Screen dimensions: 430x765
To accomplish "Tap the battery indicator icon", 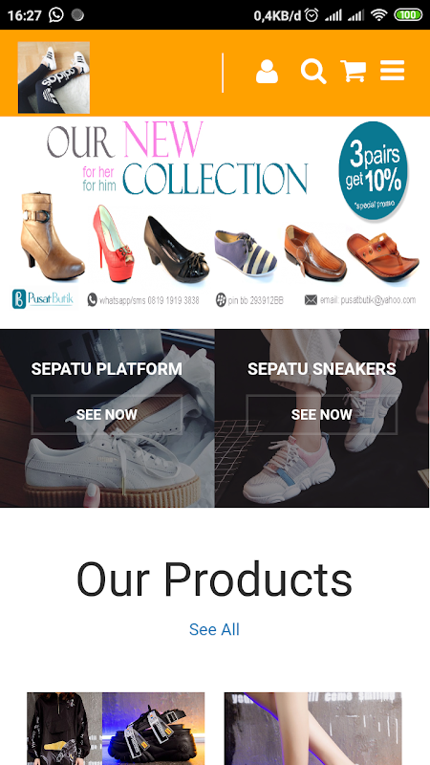I will (x=408, y=15).
